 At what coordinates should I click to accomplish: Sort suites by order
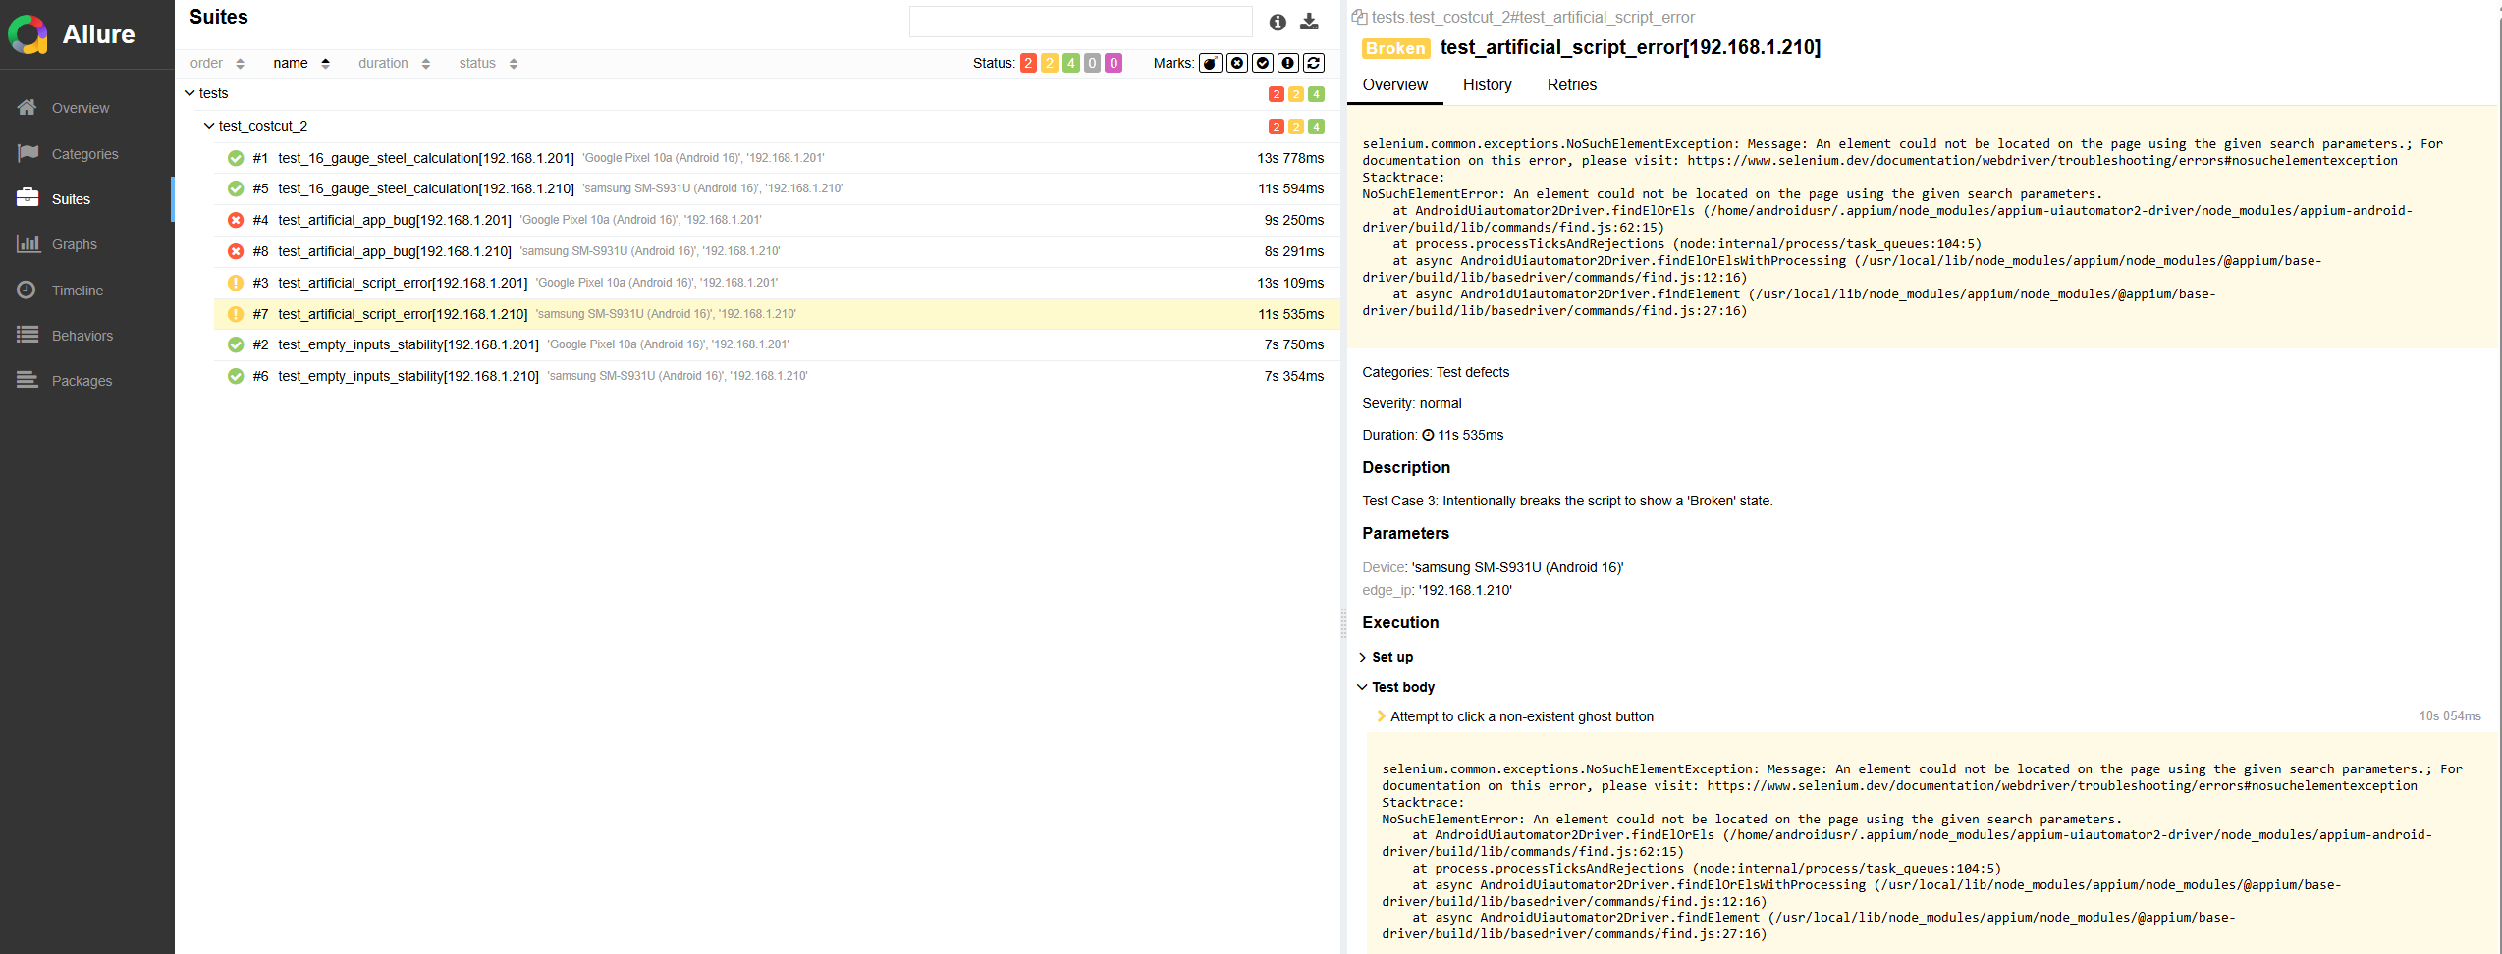217,63
